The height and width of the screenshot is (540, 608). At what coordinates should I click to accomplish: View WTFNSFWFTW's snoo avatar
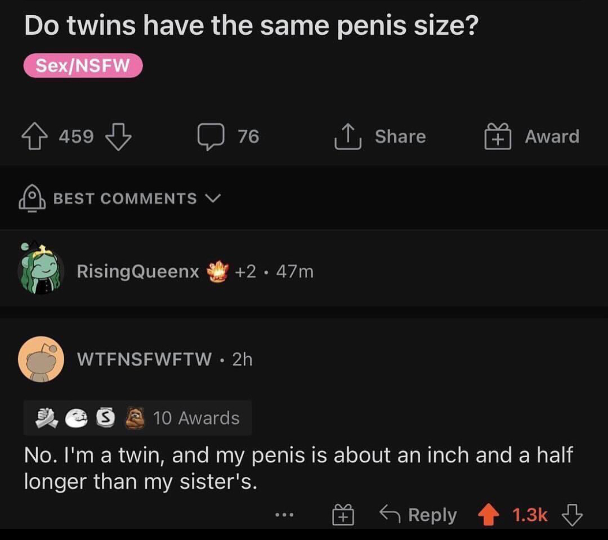pos(41,359)
